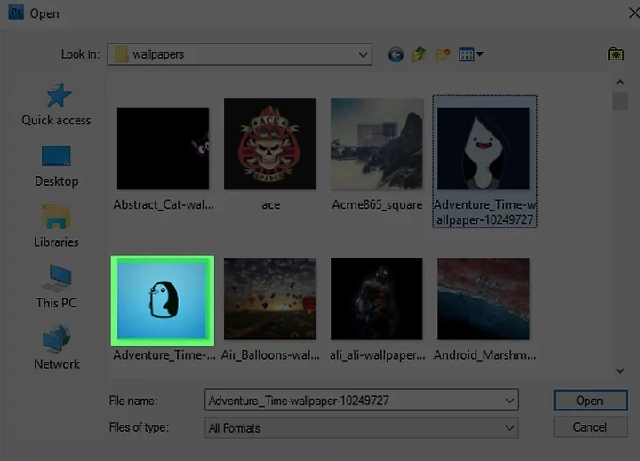Click the Up One Level folder icon
This screenshot has height=461, width=640.
point(419,54)
